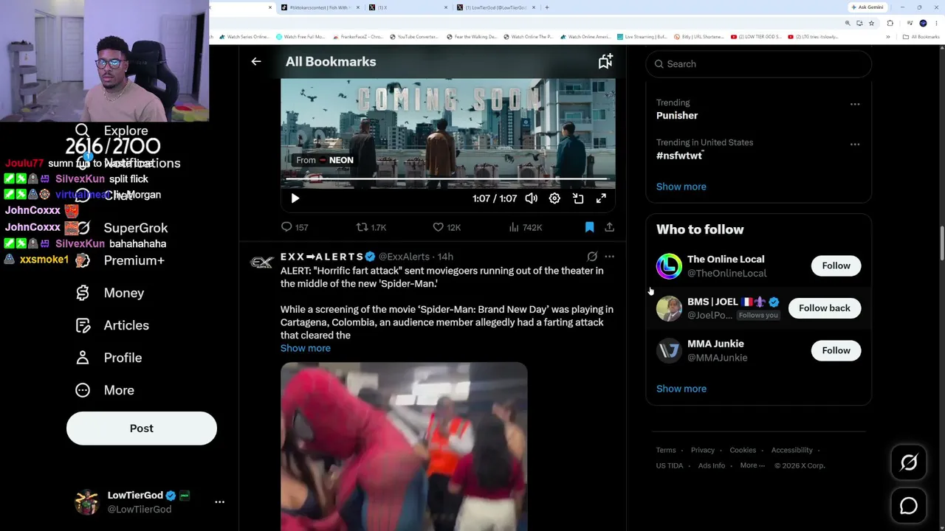Follow The Online Local
This screenshot has width=945, height=531.
[x=836, y=265]
